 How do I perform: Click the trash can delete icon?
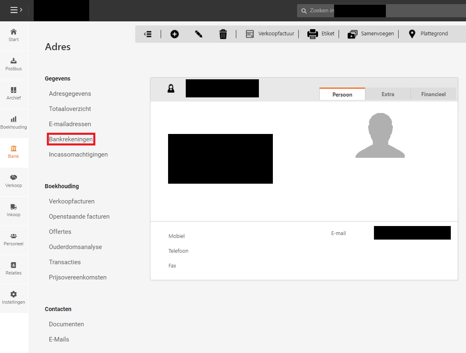click(223, 34)
